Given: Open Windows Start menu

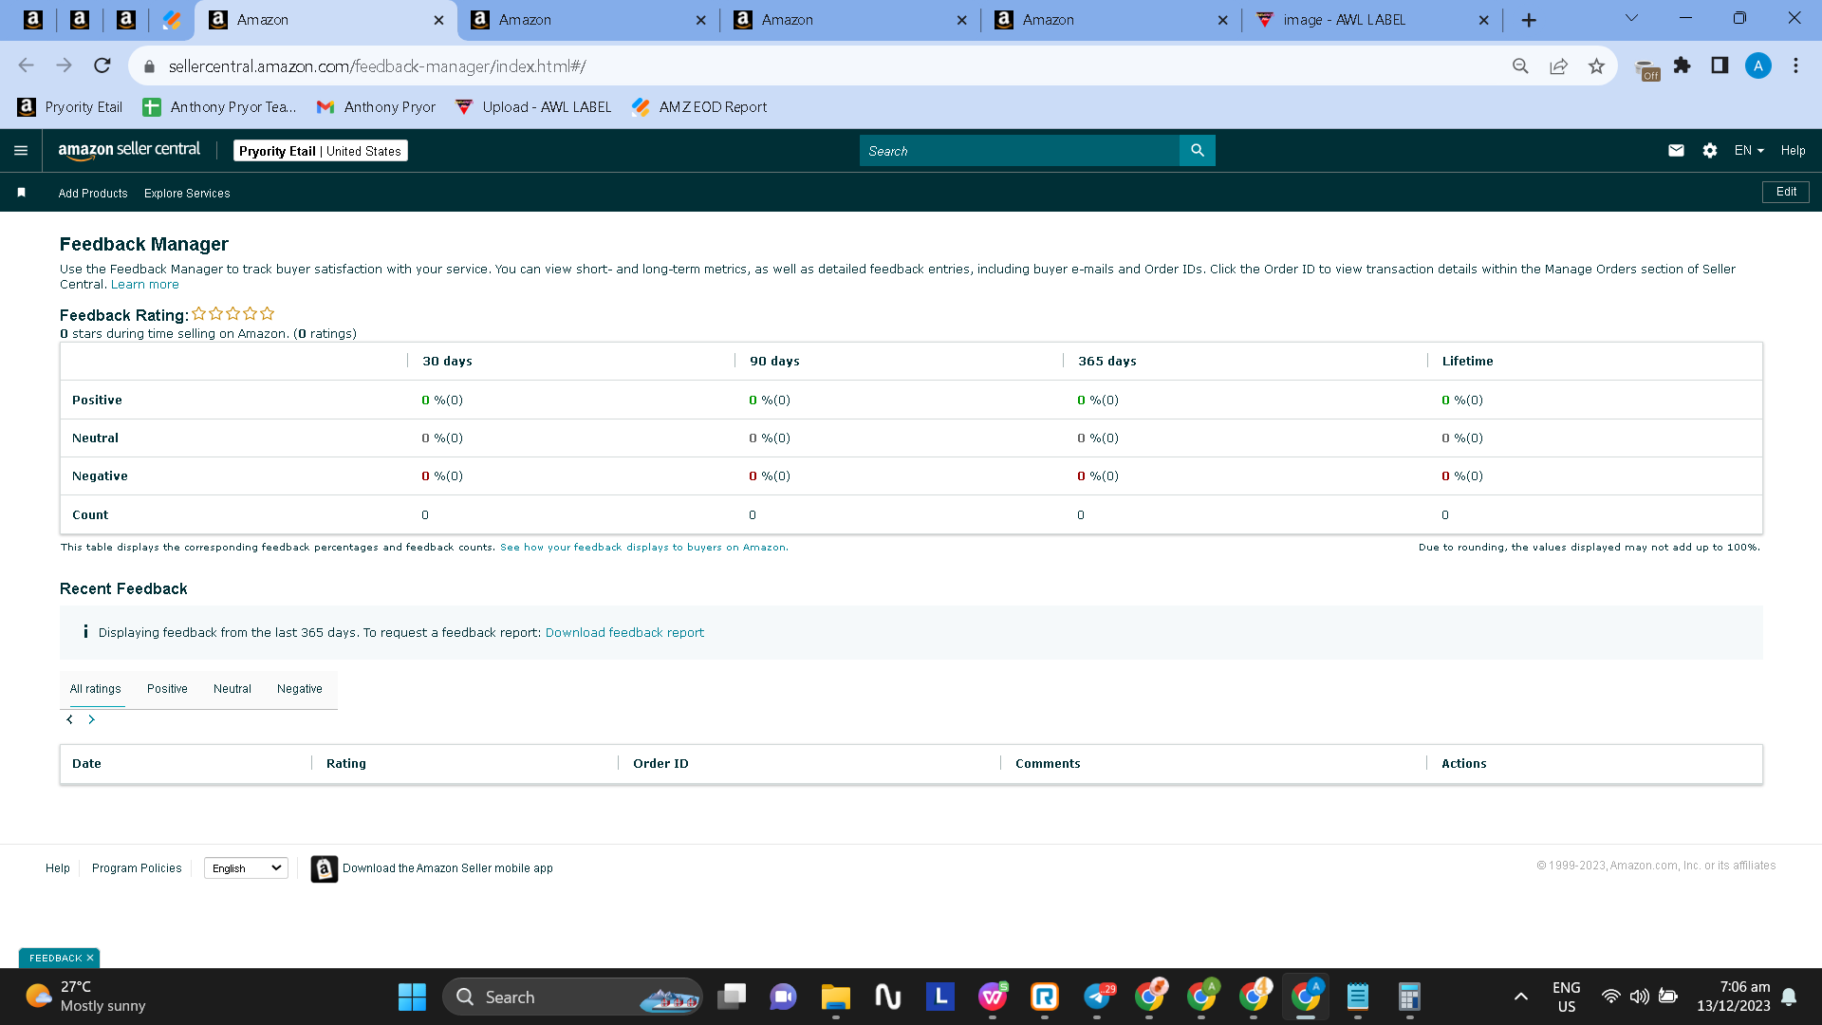Looking at the screenshot, I should coord(412,997).
